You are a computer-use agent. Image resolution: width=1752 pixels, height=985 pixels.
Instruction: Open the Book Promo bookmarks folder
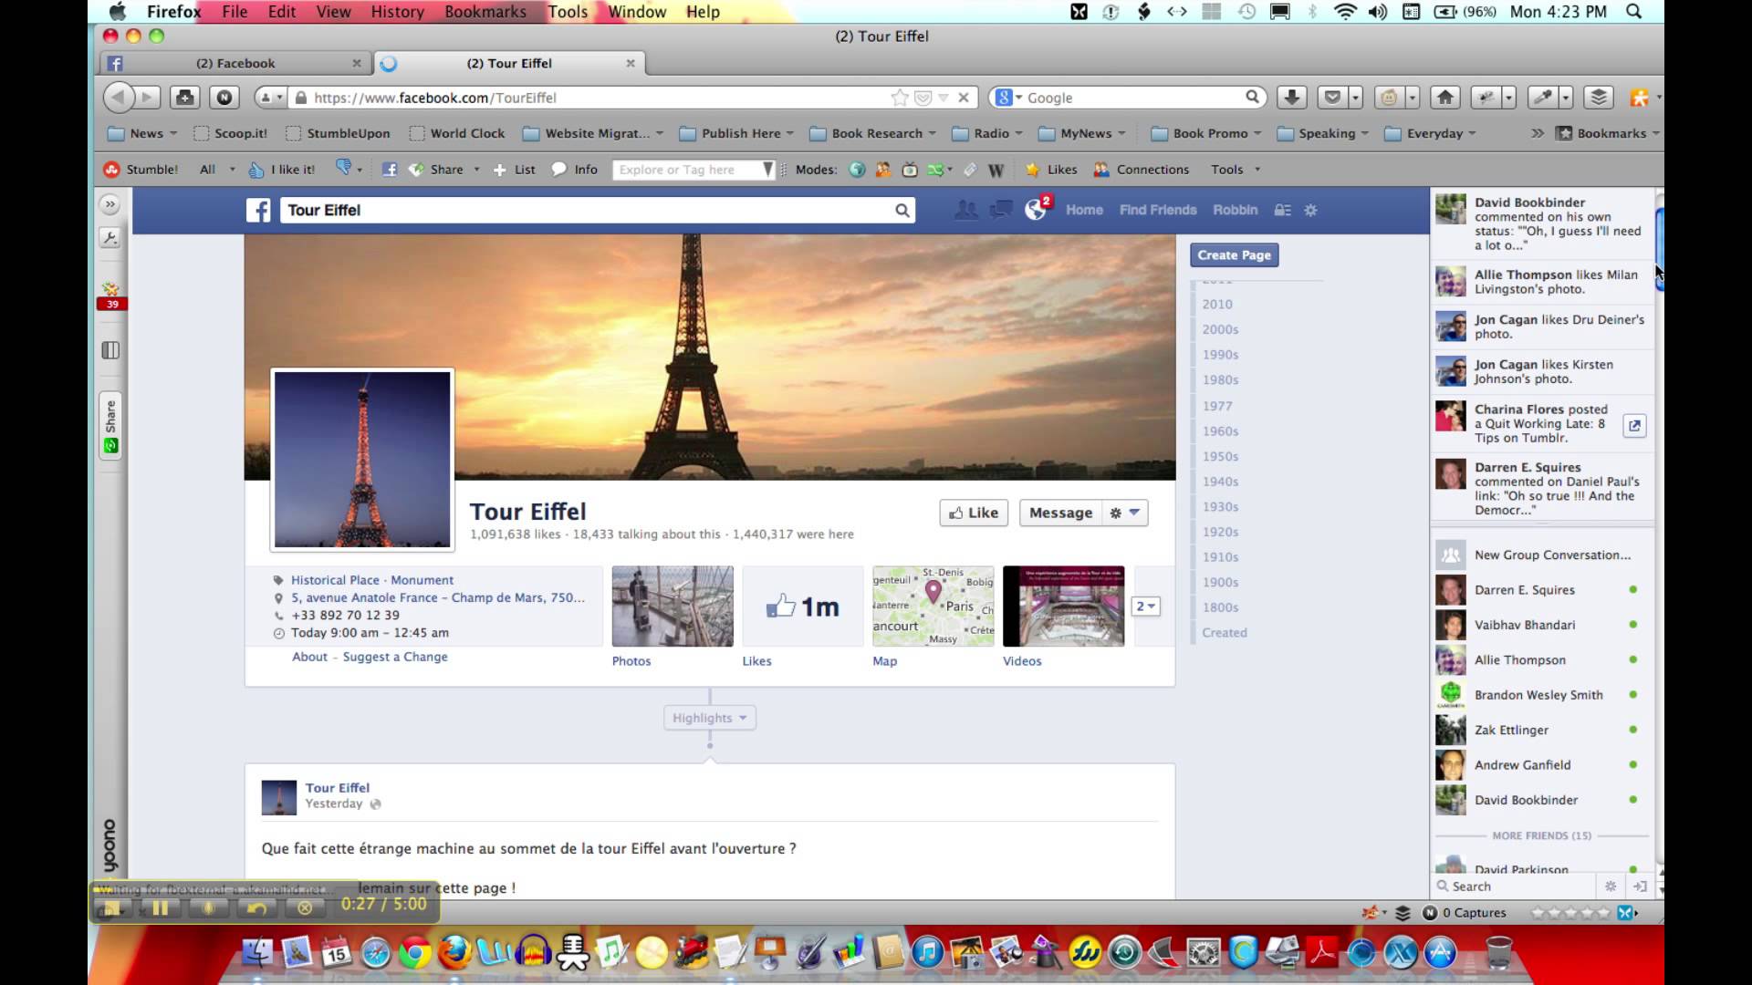(1206, 133)
